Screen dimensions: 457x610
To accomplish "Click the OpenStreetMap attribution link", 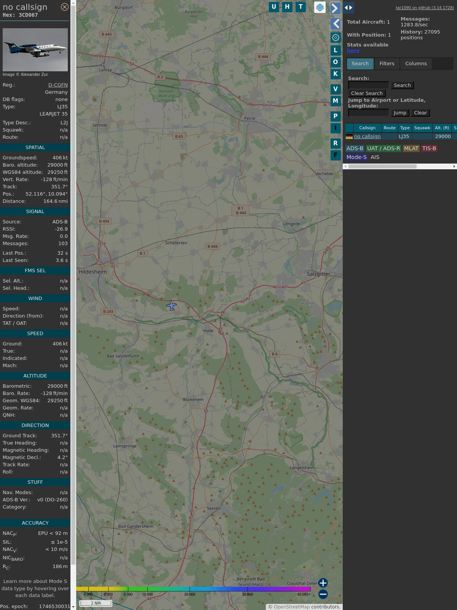I will tap(291, 607).
